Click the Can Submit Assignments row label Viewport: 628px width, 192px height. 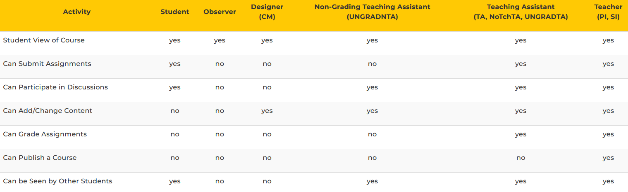click(x=47, y=64)
